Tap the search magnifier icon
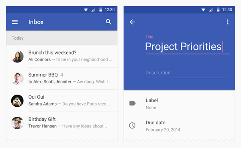Image resolution: width=241 pixels, height=148 pixels. coord(108,22)
